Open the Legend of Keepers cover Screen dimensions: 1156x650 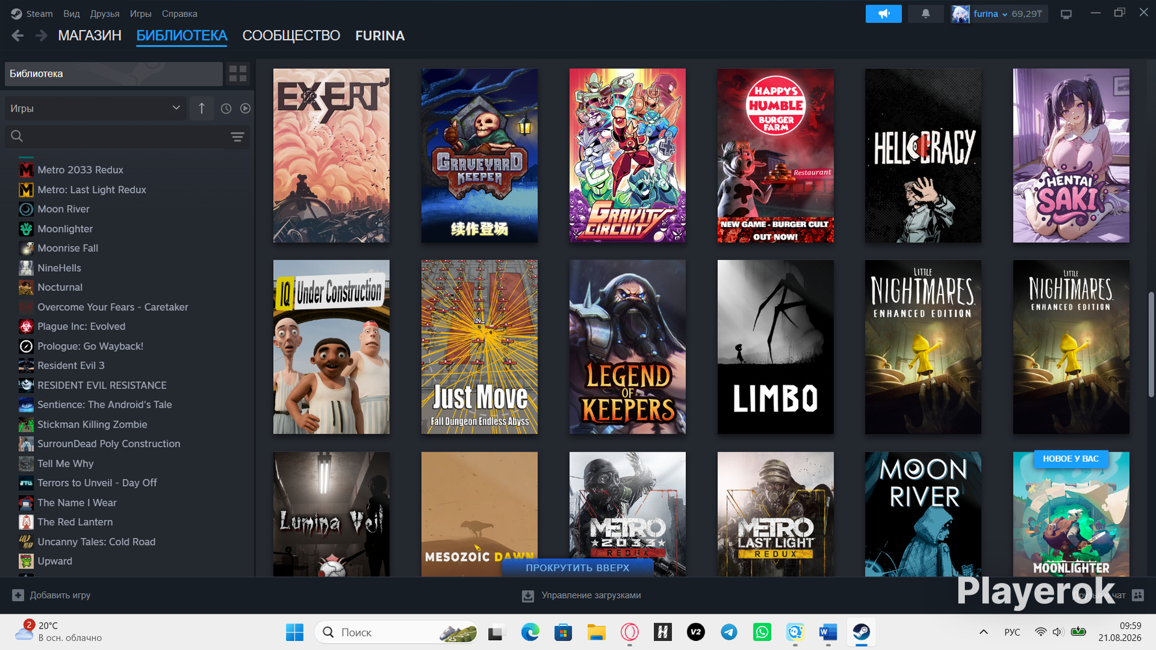point(627,347)
